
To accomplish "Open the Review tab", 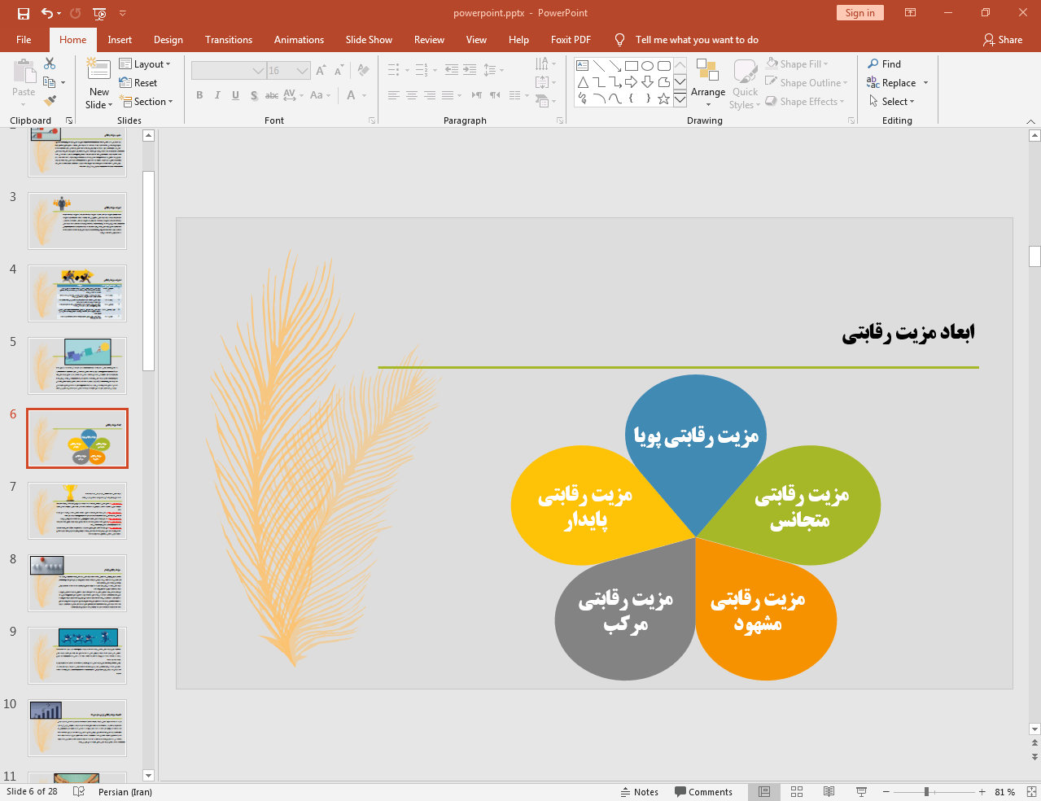I will 429,40.
